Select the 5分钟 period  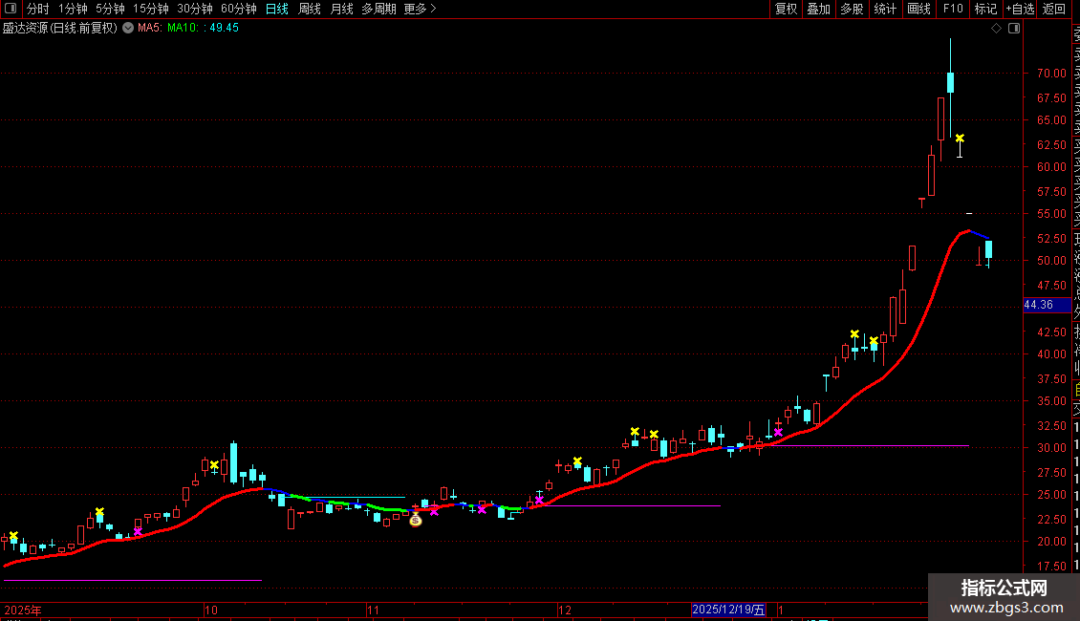coord(110,9)
